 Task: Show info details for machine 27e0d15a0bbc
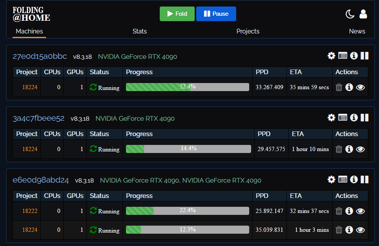pos(354,56)
